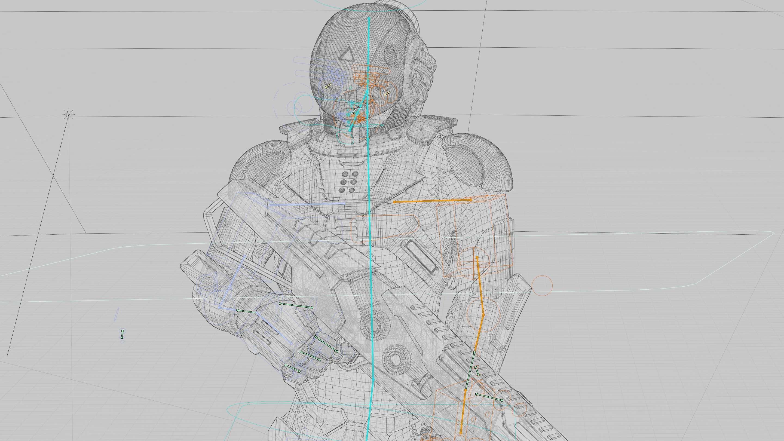Select the point light object in viewport

tap(69, 114)
